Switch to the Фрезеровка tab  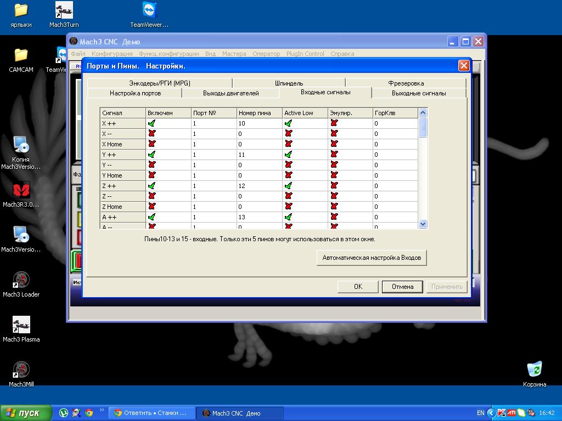[406, 83]
